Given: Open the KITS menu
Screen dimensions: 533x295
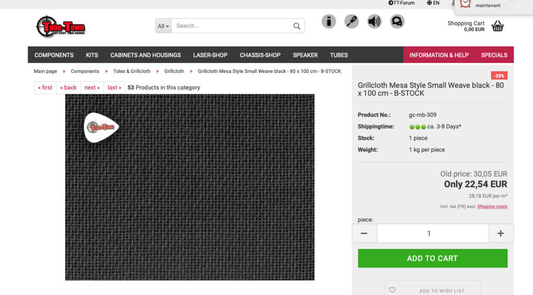Looking at the screenshot, I should point(92,55).
